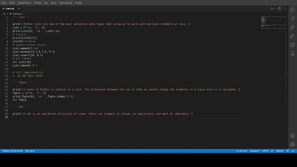Open the Run and Debug view

point(292,36)
